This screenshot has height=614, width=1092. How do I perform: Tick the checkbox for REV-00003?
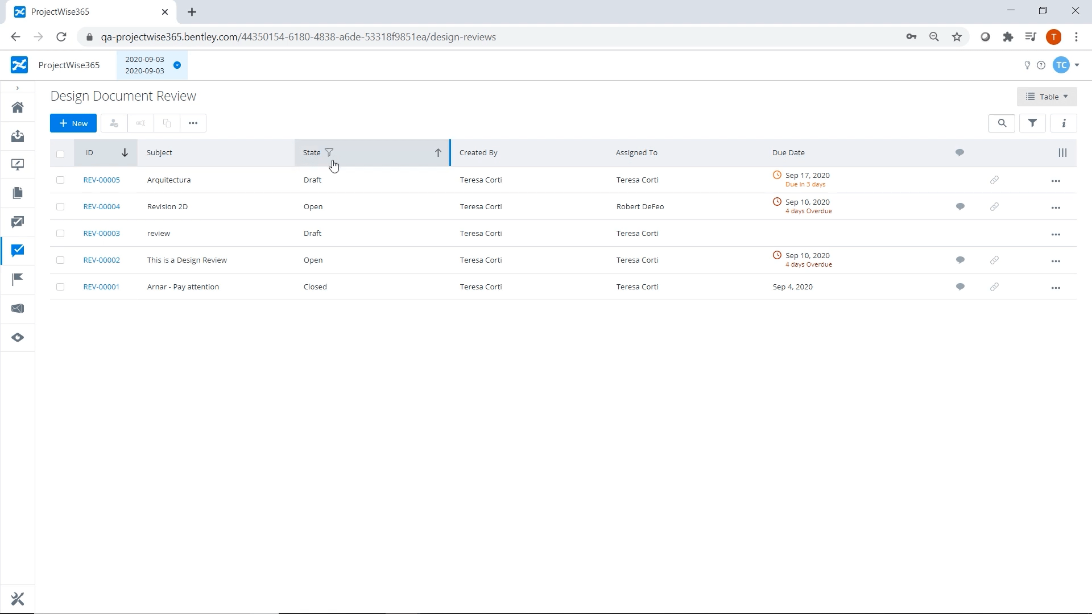(60, 233)
